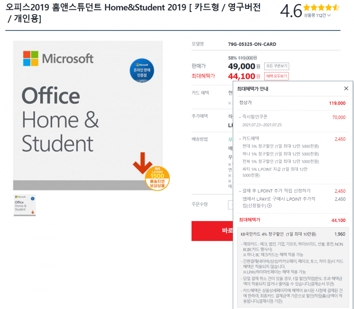Expand the 상품평 112건 review dropdown chevron
This screenshot has width=354, height=309.
[x=329, y=15]
